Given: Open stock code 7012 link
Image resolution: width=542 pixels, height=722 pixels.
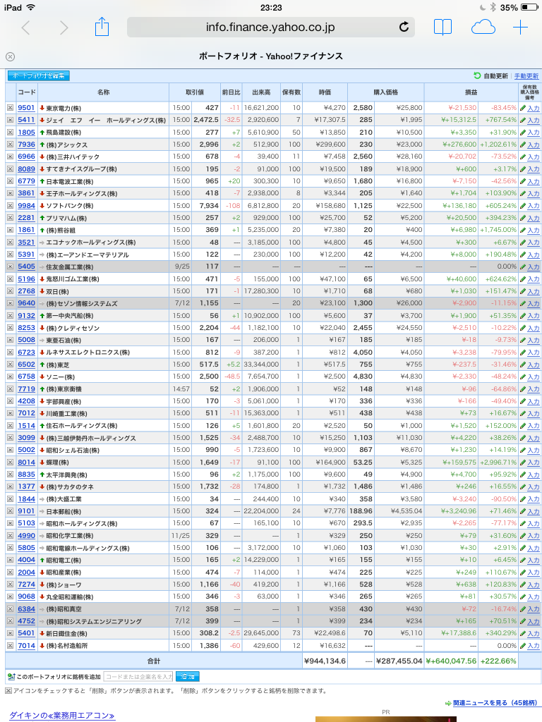Looking at the screenshot, I should click(x=26, y=413).
